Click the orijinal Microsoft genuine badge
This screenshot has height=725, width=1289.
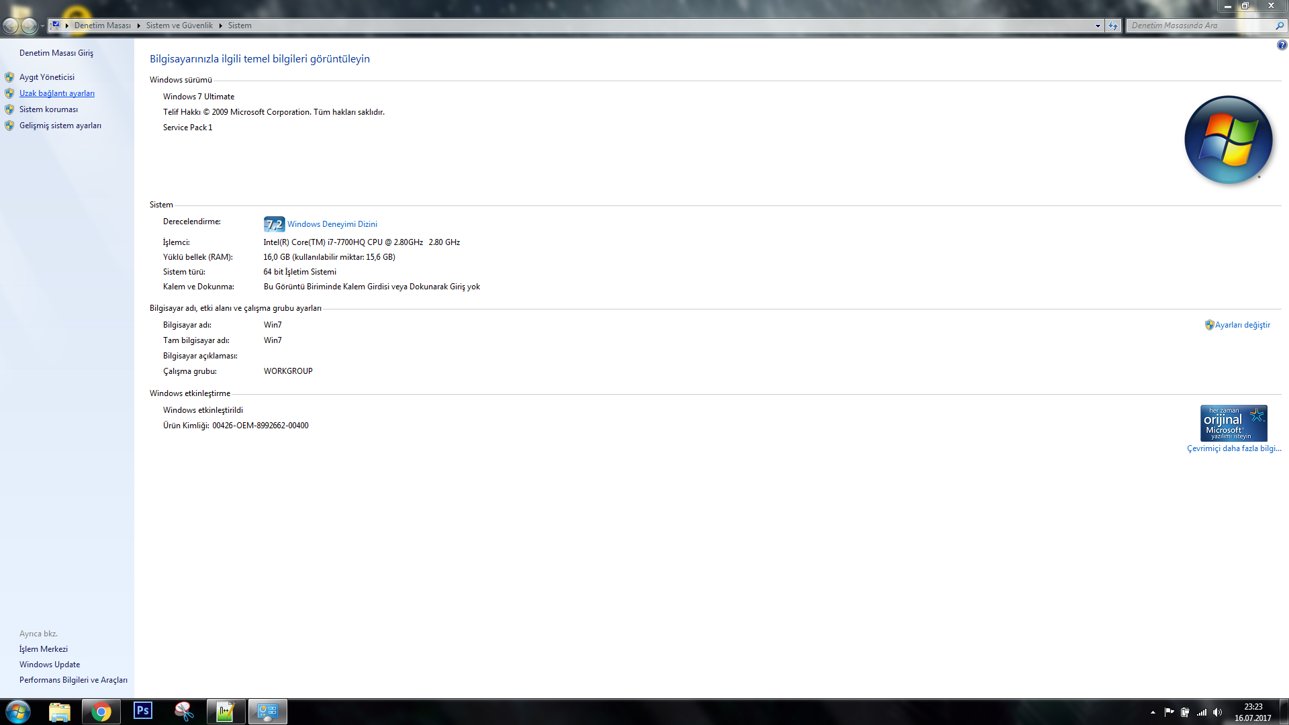click(1234, 423)
